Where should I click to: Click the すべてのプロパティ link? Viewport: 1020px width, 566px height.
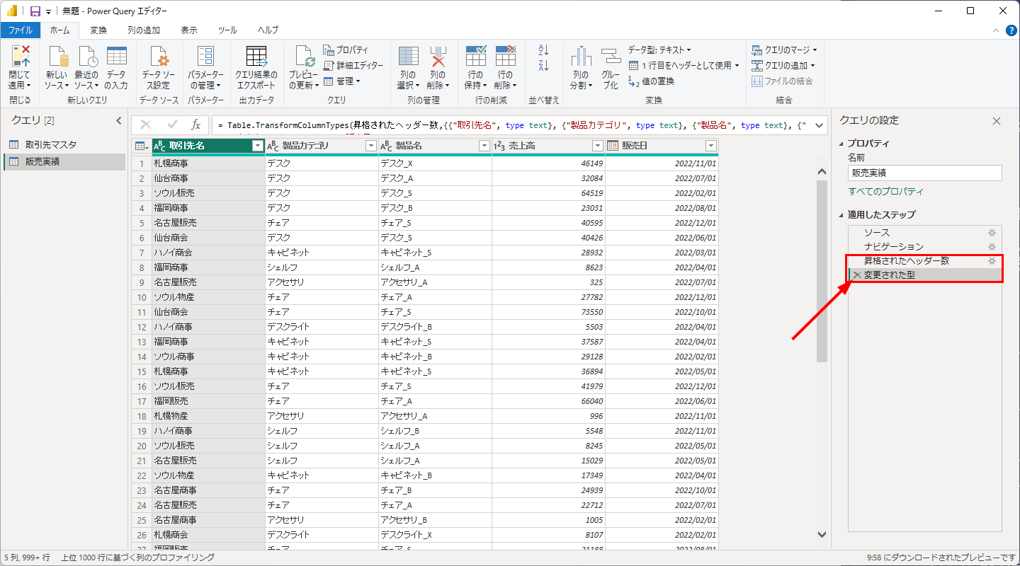tap(886, 192)
